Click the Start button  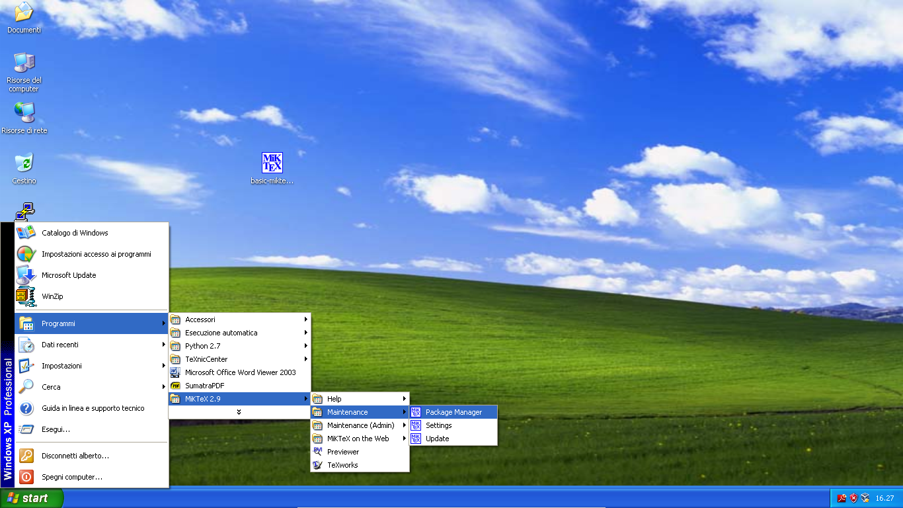pos(32,498)
